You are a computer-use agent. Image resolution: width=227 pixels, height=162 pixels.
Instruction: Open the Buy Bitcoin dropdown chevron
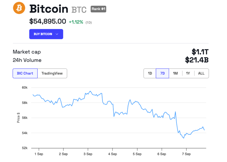[57, 34]
